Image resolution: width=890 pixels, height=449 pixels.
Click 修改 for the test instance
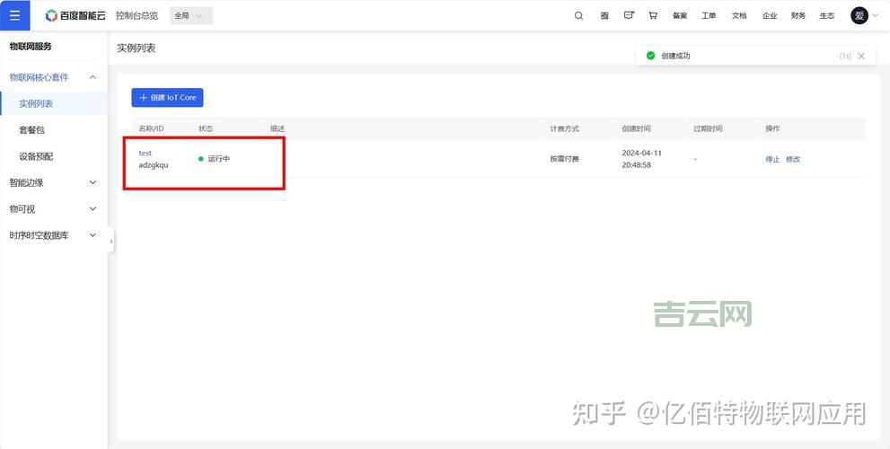[793, 159]
